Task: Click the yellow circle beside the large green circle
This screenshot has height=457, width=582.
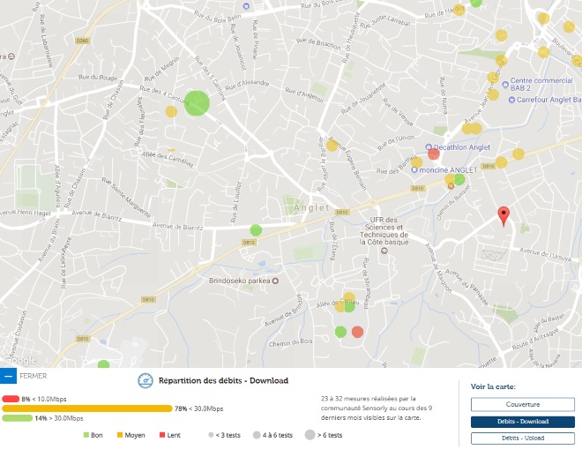Action: click(x=171, y=111)
